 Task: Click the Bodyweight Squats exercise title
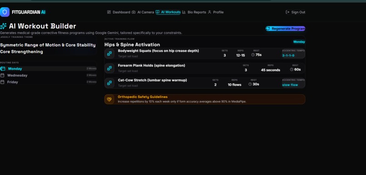tap(158, 51)
